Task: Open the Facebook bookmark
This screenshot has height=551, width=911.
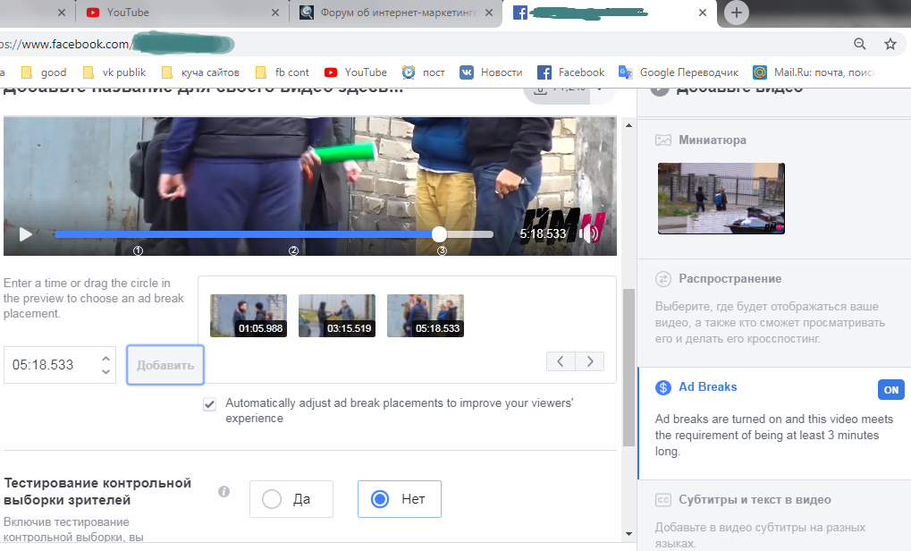Action: click(x=570, y=72)
